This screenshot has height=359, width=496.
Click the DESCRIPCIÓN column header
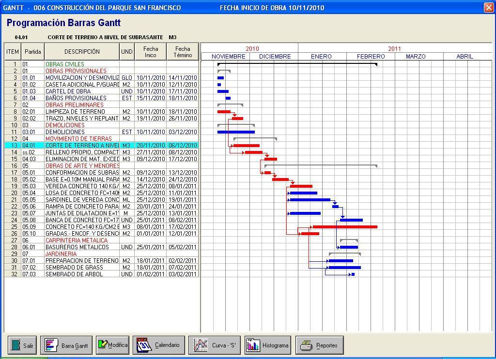[82, 52]
